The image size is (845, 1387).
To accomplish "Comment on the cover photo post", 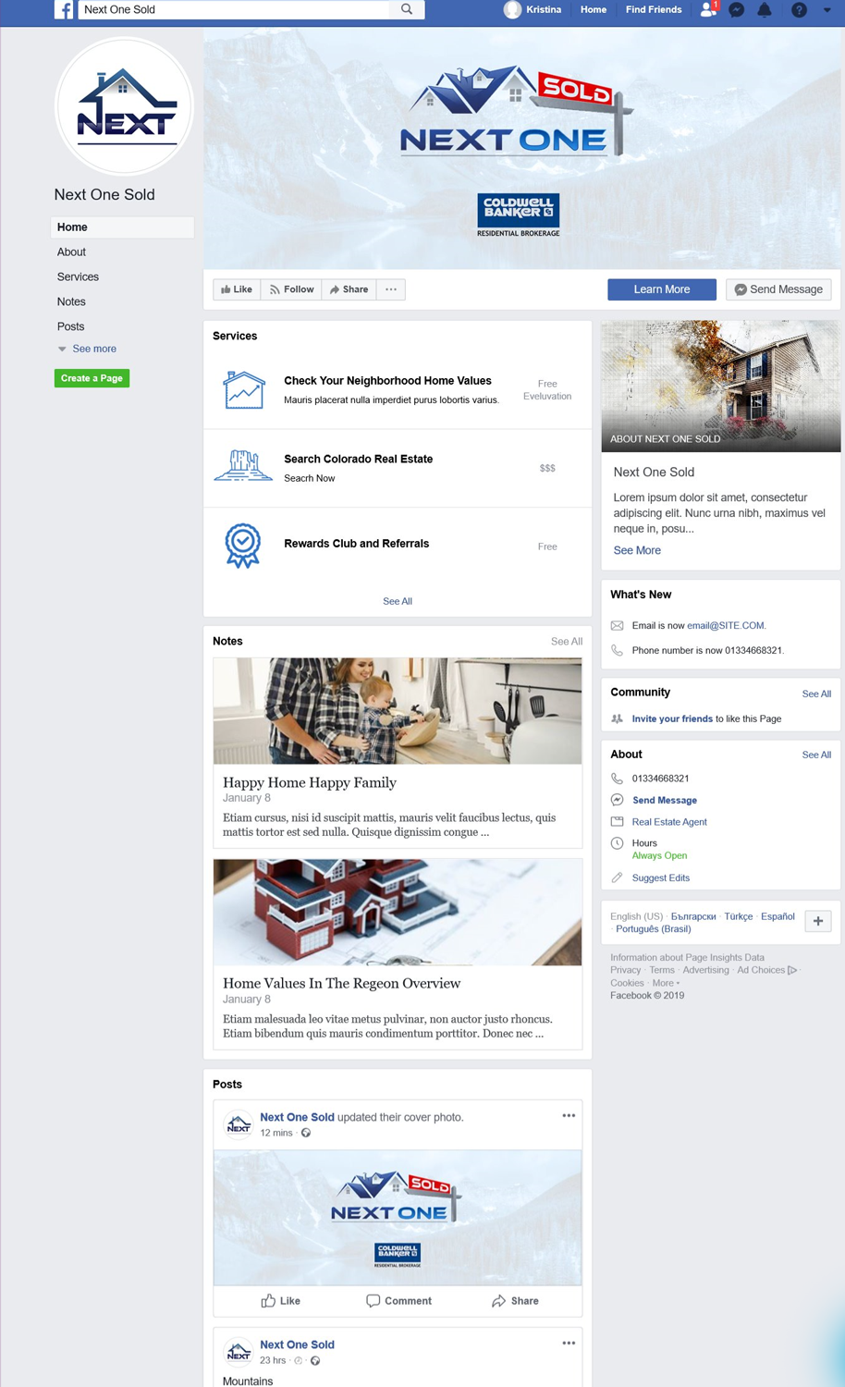I will click(398, 1301).
